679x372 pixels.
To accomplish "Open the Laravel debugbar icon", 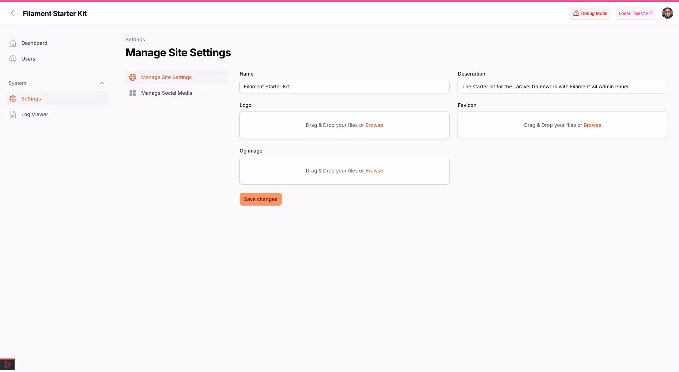I will coord(7,365).
